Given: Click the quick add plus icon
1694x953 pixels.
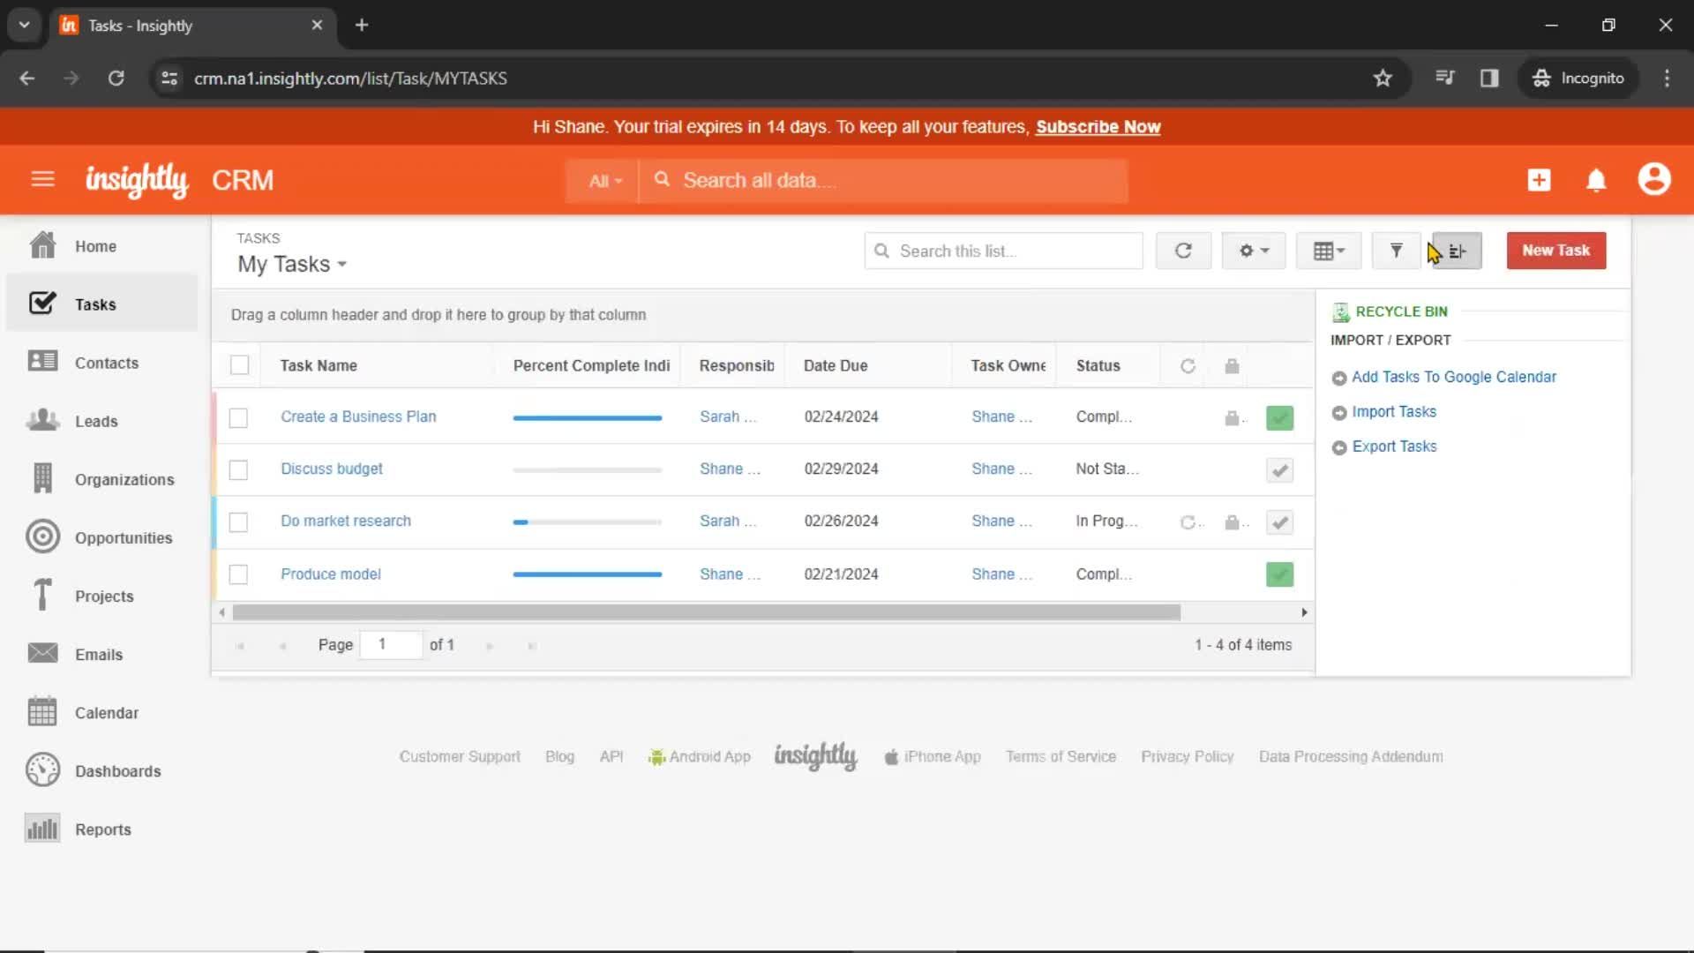Looking at the screenshot, I should point(1539,180).
